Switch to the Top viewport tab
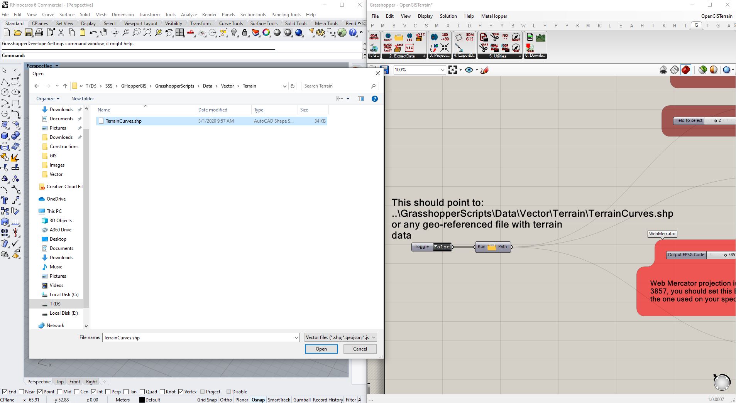 pos(59,382)
